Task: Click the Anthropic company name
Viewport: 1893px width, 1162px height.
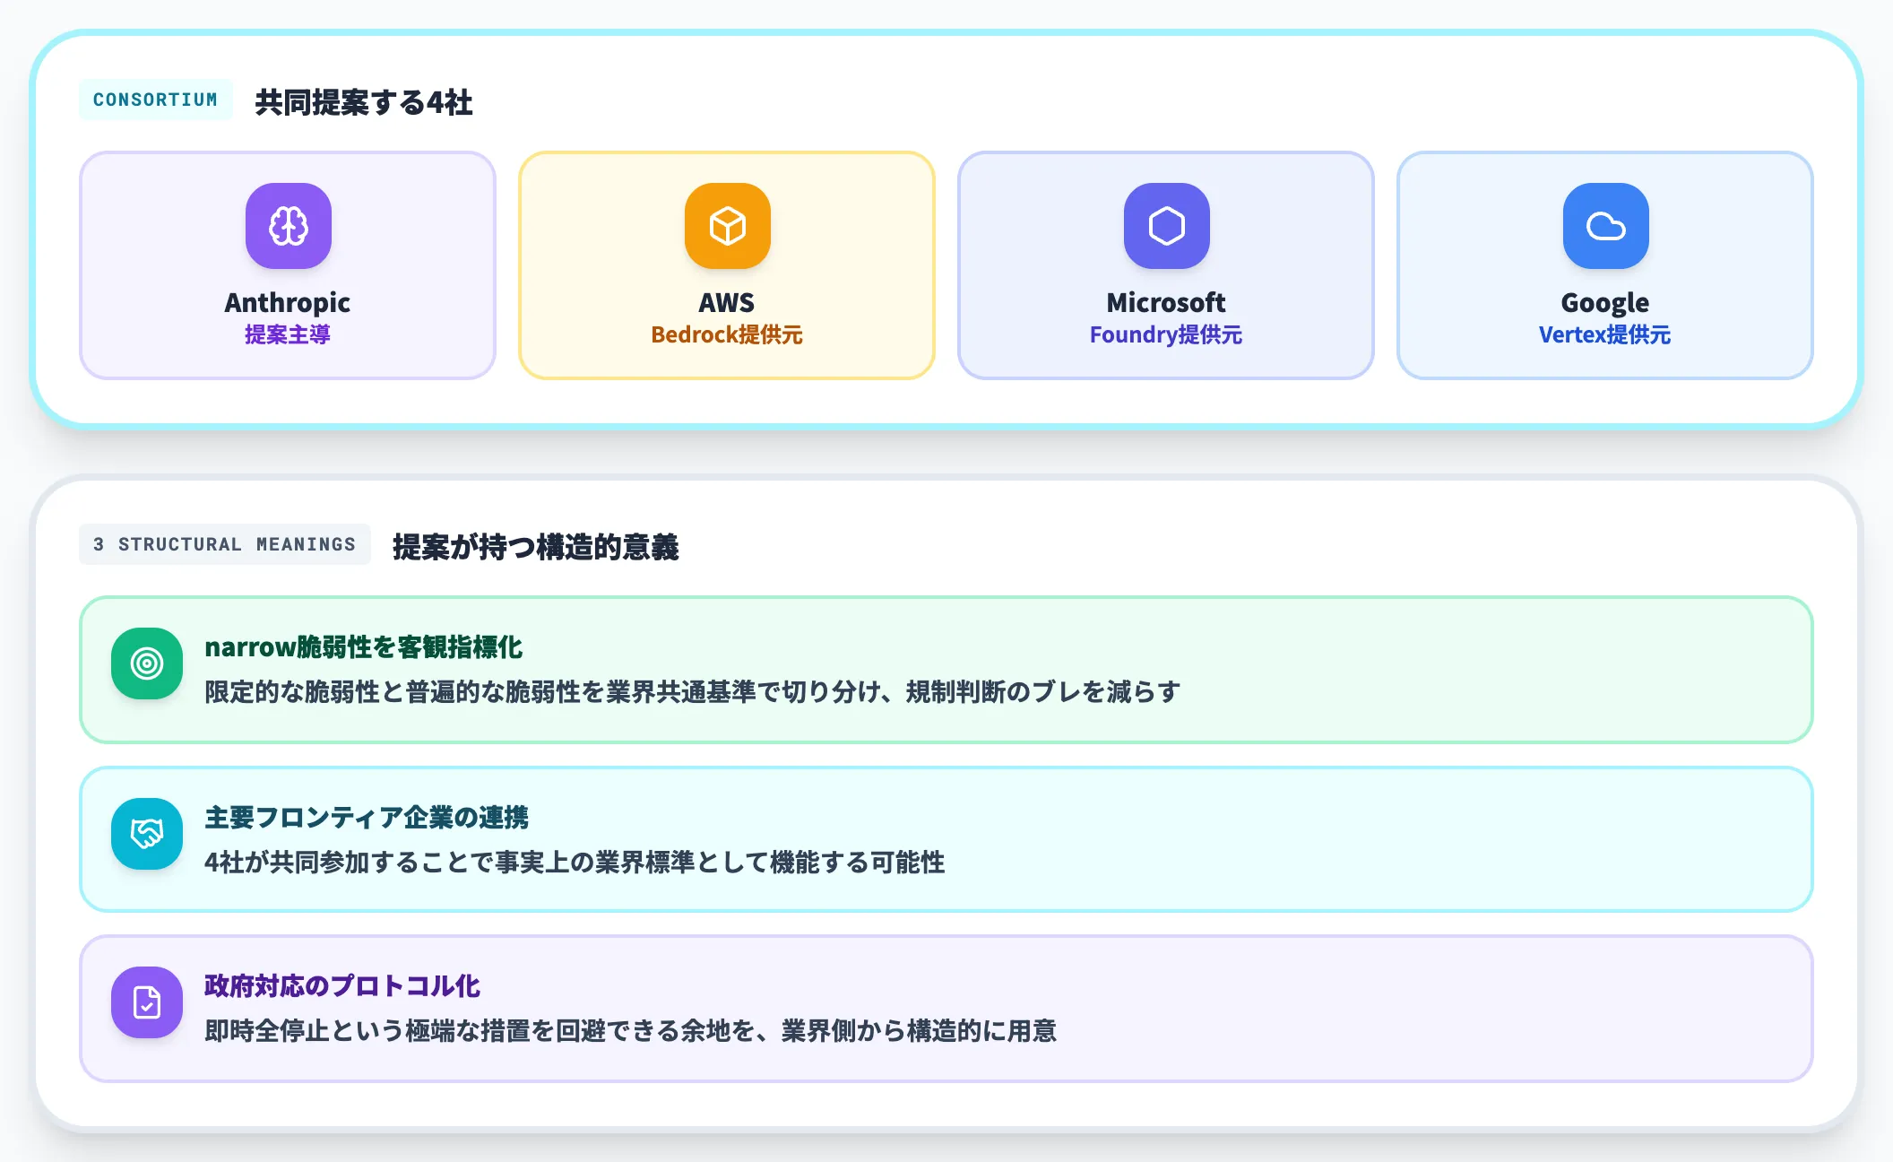Action: point(288,303)
